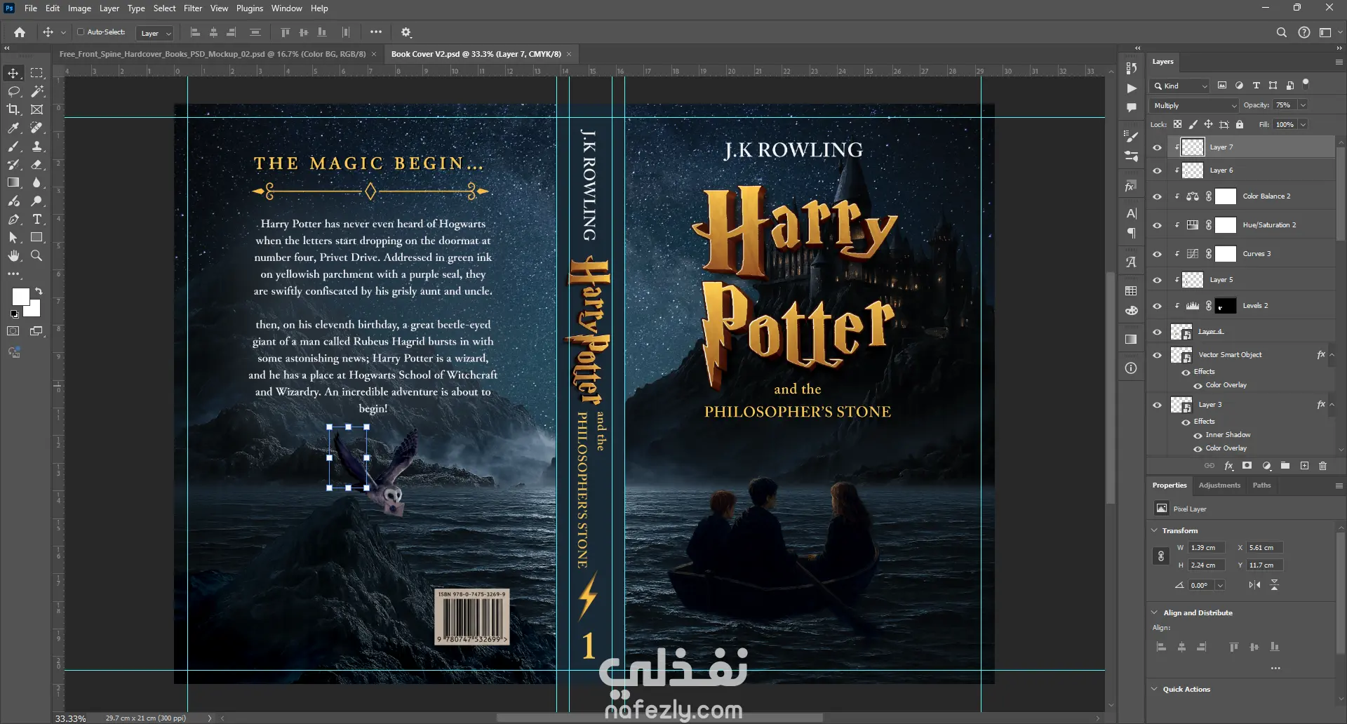Add a layer mask
This screenshot has height=724, width=1347.
[1247, 466]
